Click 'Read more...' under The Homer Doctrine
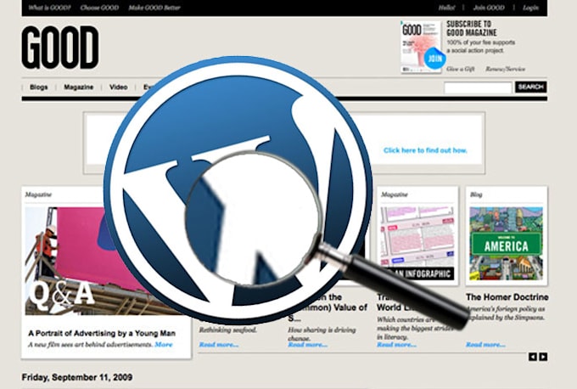Viewport: 577px width, 389px height. tap(485, 345)
